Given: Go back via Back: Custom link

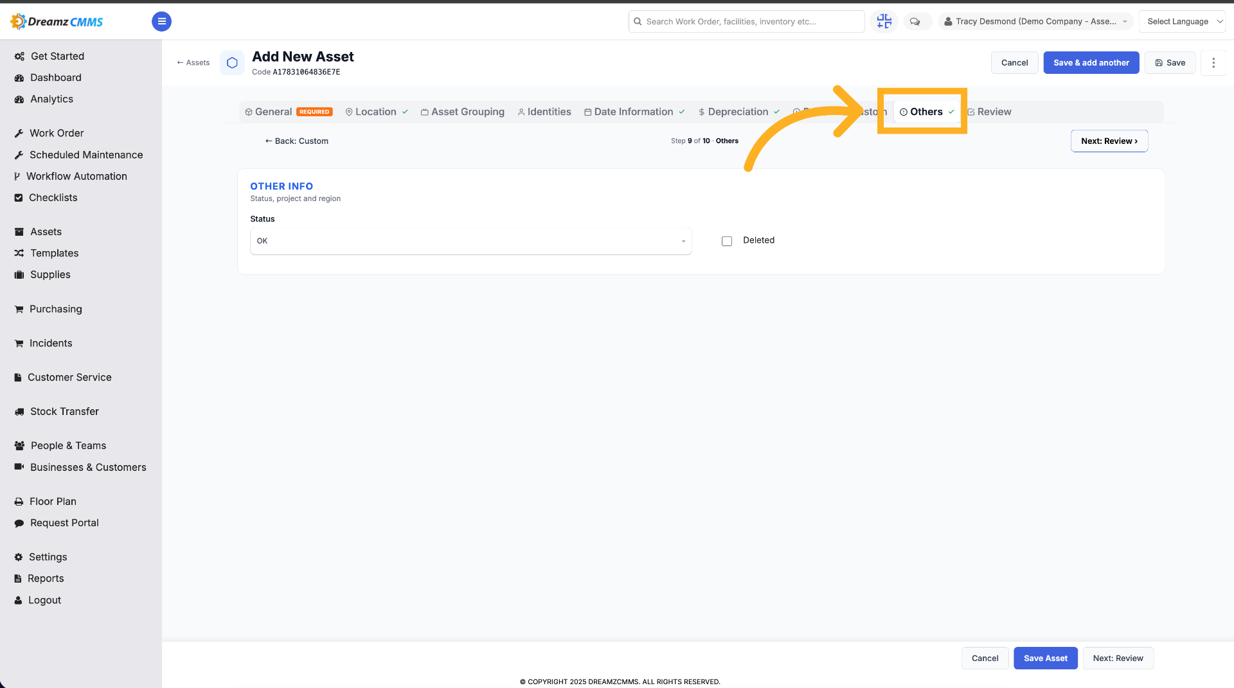Looking at the screenshot, I should [297, 141].
